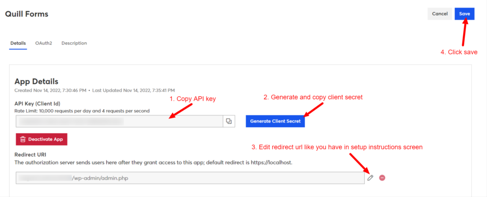Switch to the OAuth2 tab
The height and width of the screenshot is (197, 487).
click(x=43, y=43)
